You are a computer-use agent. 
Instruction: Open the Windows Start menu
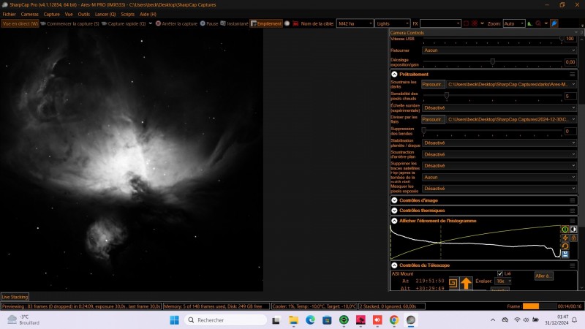coord(174,320)
